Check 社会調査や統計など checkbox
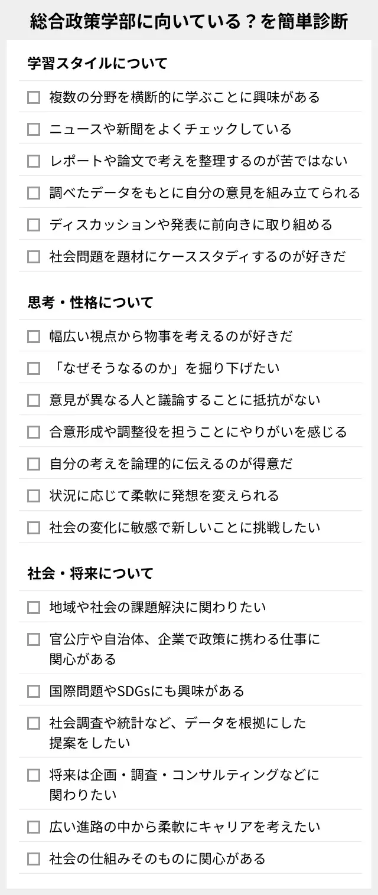378x895 pixels. (34, 723)
